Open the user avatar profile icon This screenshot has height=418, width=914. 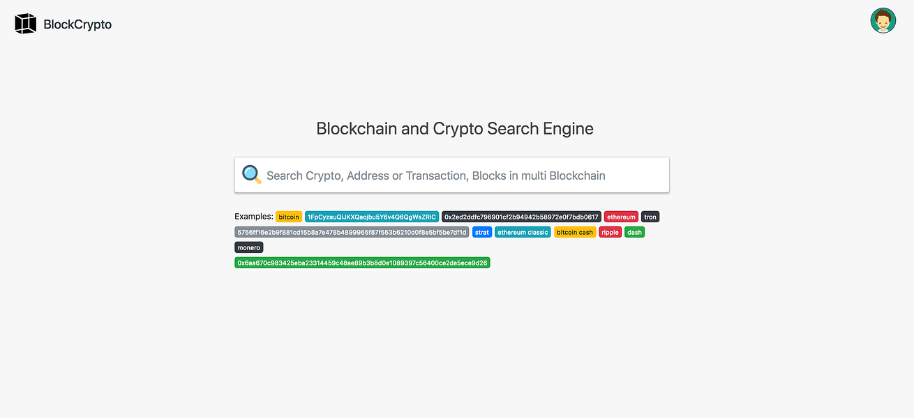pyautogui.click(x=883, y=20)
